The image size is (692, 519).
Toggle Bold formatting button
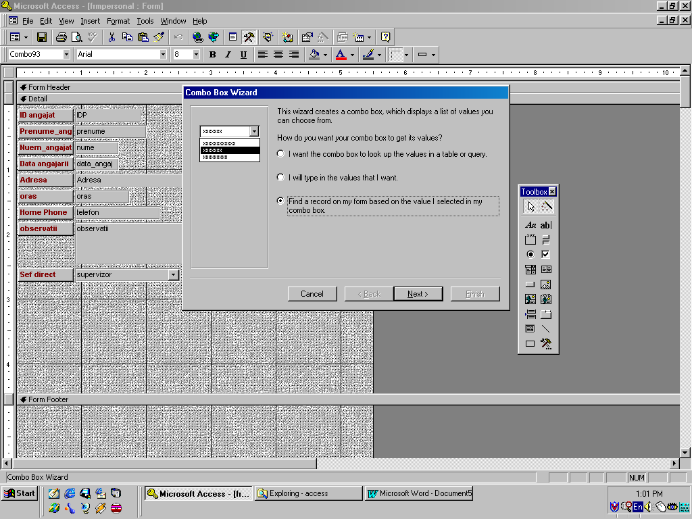tap(212, 55)
